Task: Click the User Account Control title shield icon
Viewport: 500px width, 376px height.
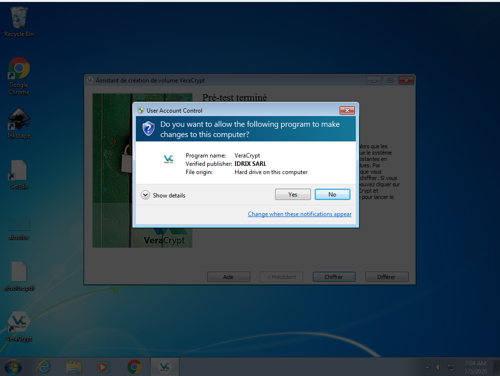Action: pyautogui.click(x=141, y=110)
